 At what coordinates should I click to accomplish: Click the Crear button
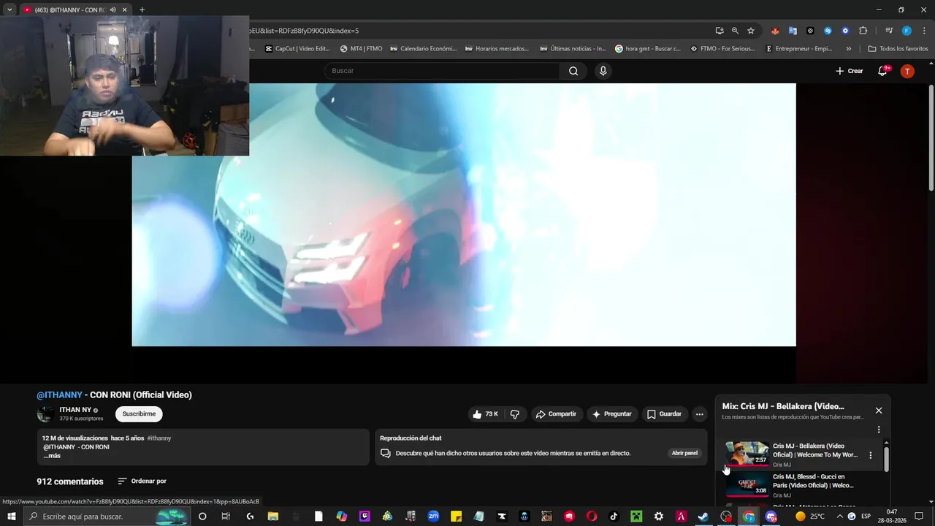tap(850, 71)
